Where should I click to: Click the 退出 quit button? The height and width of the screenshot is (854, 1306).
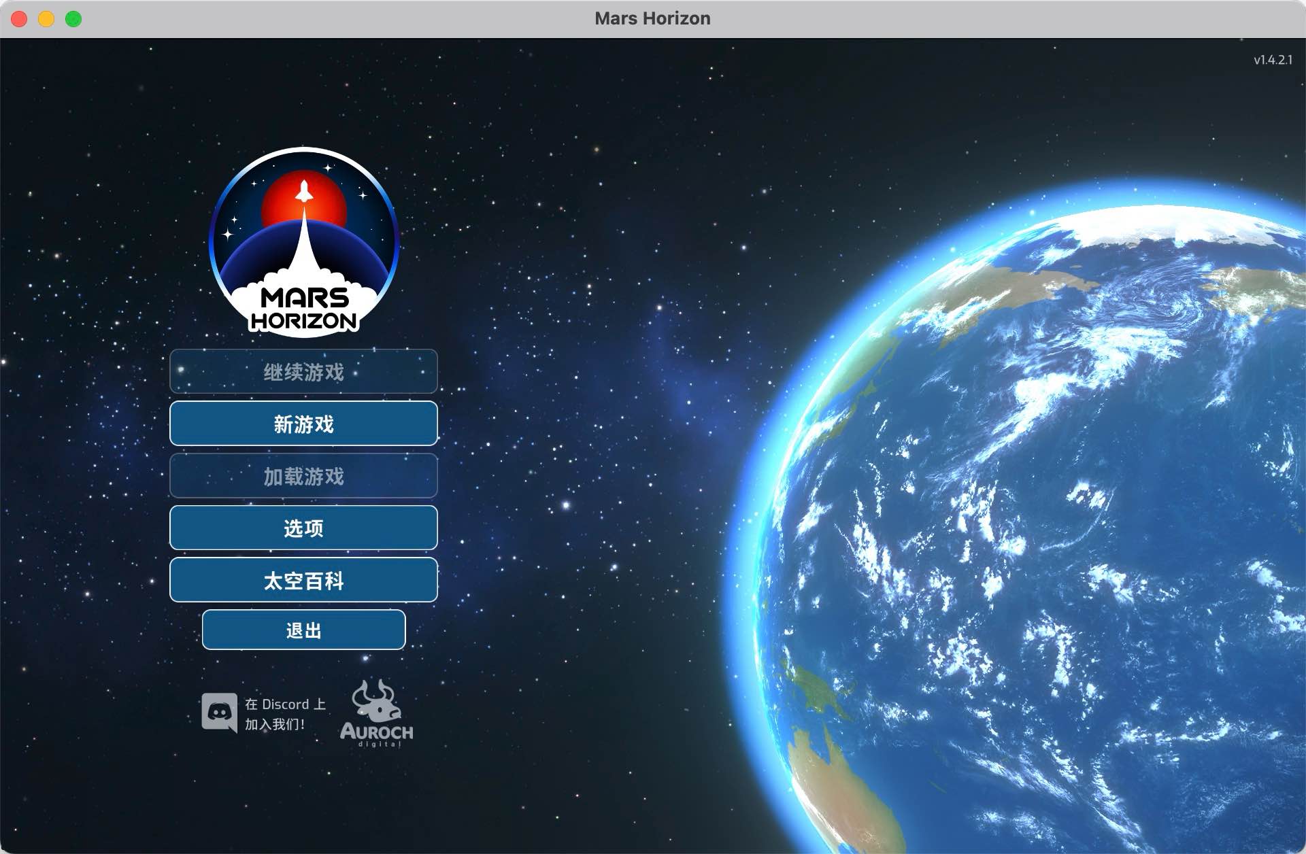point(303,630)
